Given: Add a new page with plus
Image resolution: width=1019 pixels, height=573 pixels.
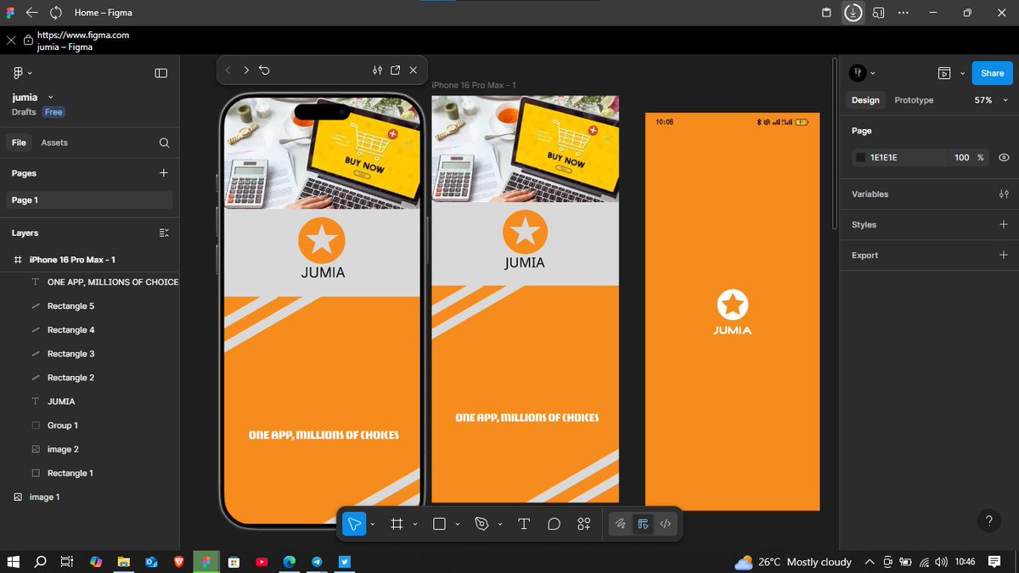Looking at the screenshot, I should pyautogui.click(x=164, y=173).
